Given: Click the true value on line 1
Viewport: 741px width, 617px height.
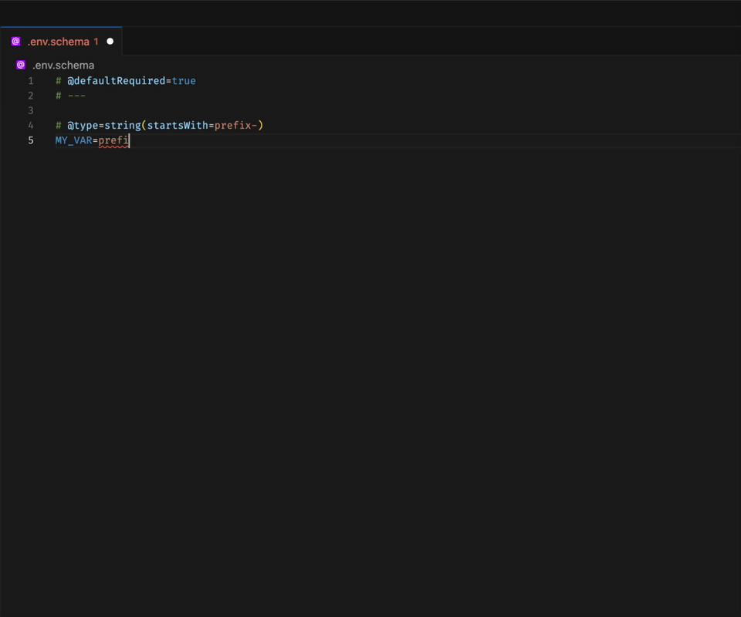Looking at the screenshot, I should (x=184, y=80).
